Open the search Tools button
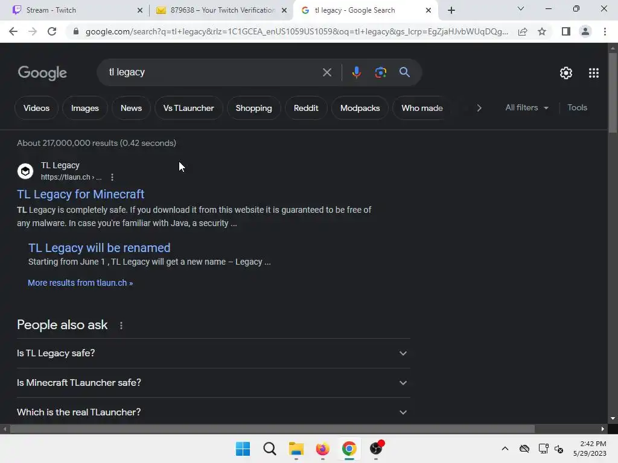Screen dimensions: 618x463 coord(577,107)
